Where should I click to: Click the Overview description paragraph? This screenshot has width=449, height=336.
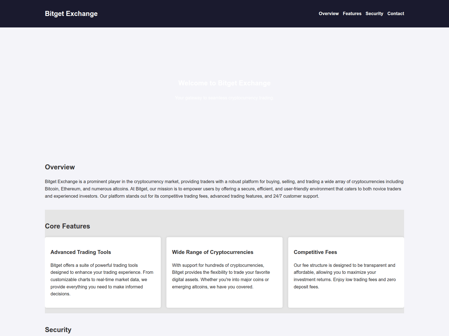pyautogui.click(x=224, y=189)
